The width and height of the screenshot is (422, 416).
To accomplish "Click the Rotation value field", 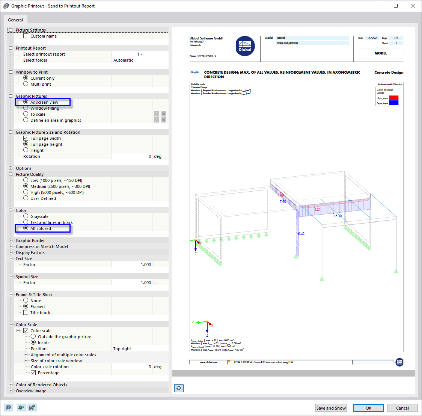I will [x=132, y=156].
